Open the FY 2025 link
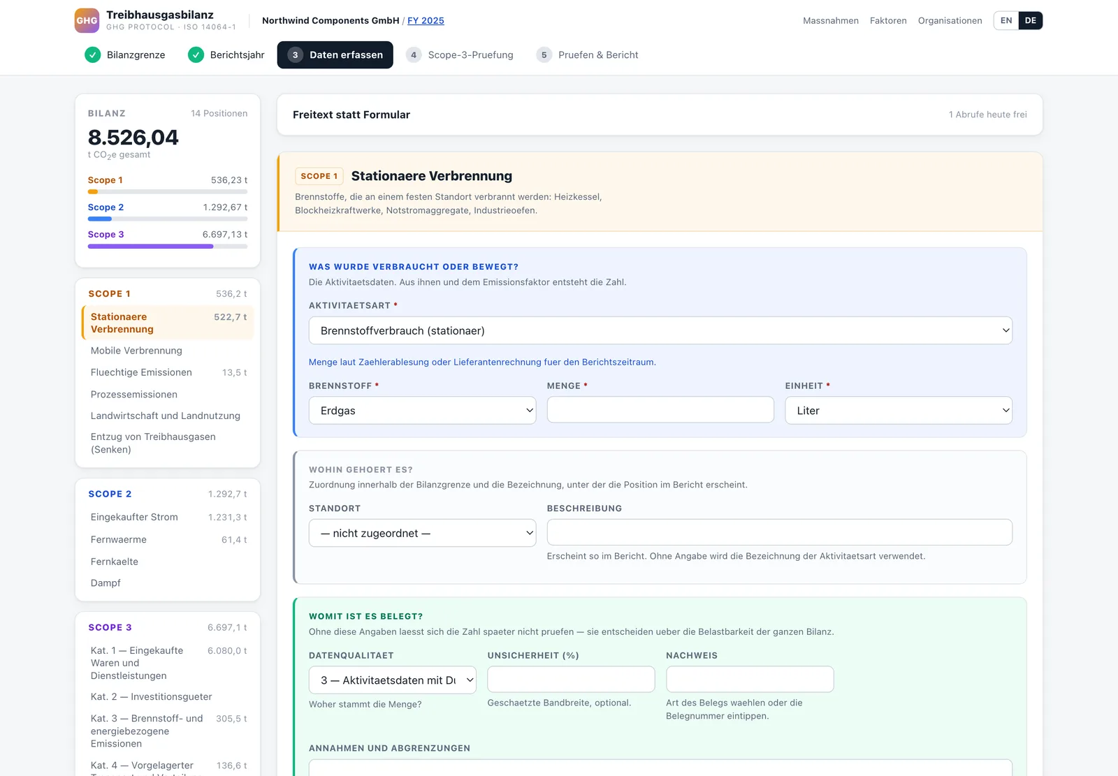The width and height of the screenshot is (1118, 776). pyautogui.click(x=426, y=20)
